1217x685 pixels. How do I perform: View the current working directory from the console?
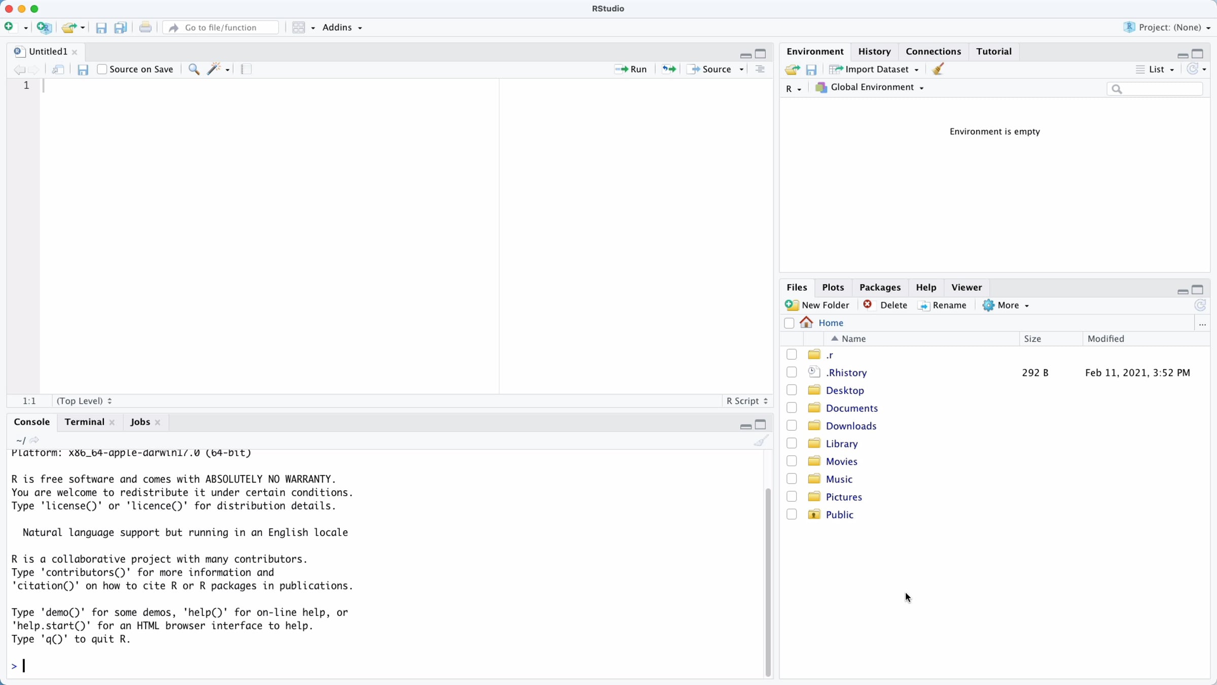(x=34, y=440)
